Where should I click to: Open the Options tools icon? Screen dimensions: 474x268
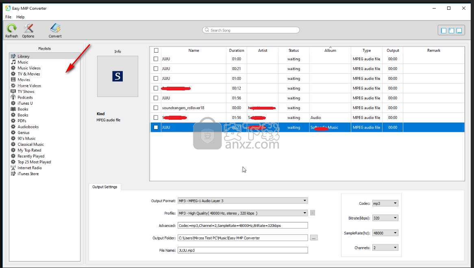pos(28,28)
